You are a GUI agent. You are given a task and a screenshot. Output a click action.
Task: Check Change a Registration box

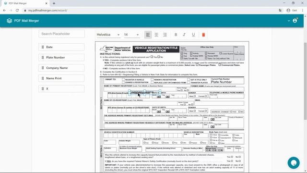(123, 82)
